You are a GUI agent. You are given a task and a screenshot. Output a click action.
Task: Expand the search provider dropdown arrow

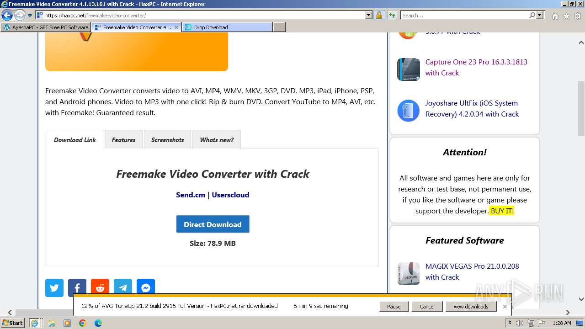tap(540, 16)
